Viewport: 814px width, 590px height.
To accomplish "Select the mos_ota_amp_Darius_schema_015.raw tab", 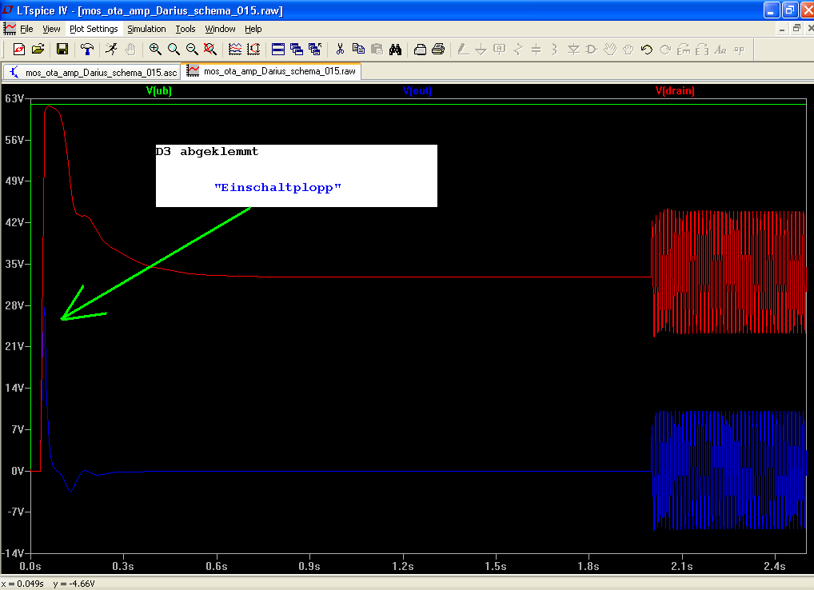I will (272, 71).
